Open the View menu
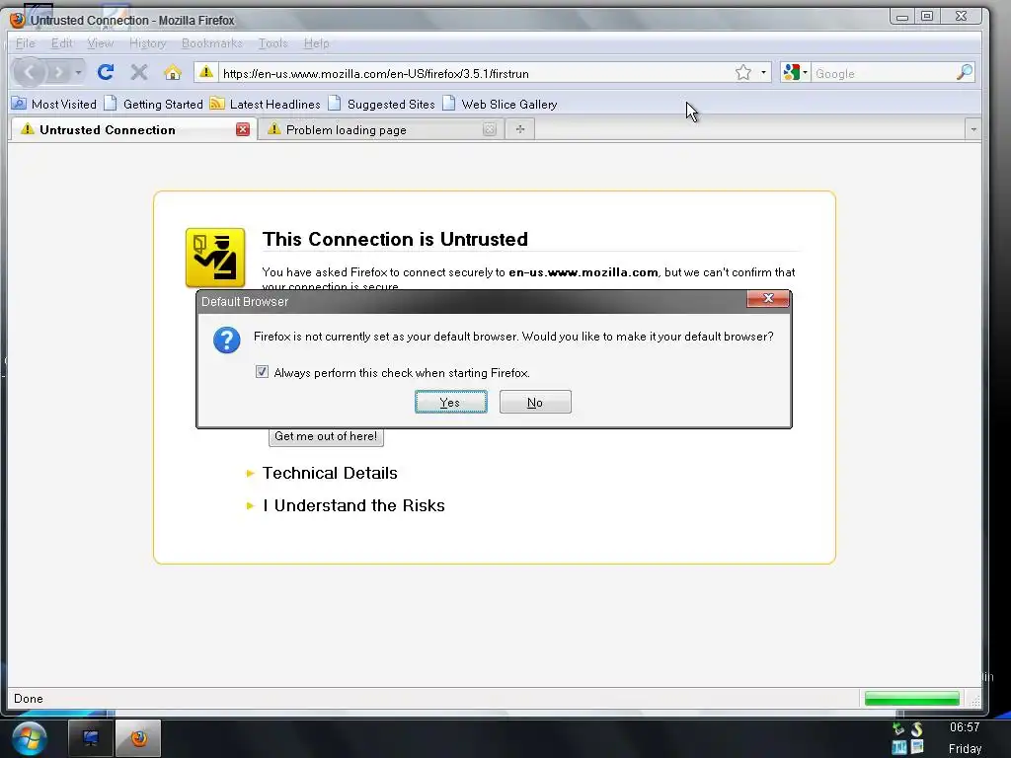This screenshot has width=1011, height=758. 100,43
